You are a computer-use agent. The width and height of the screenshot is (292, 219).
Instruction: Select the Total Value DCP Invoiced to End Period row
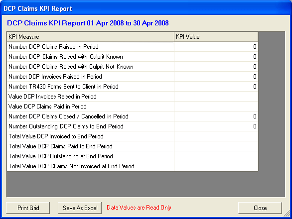133,136
